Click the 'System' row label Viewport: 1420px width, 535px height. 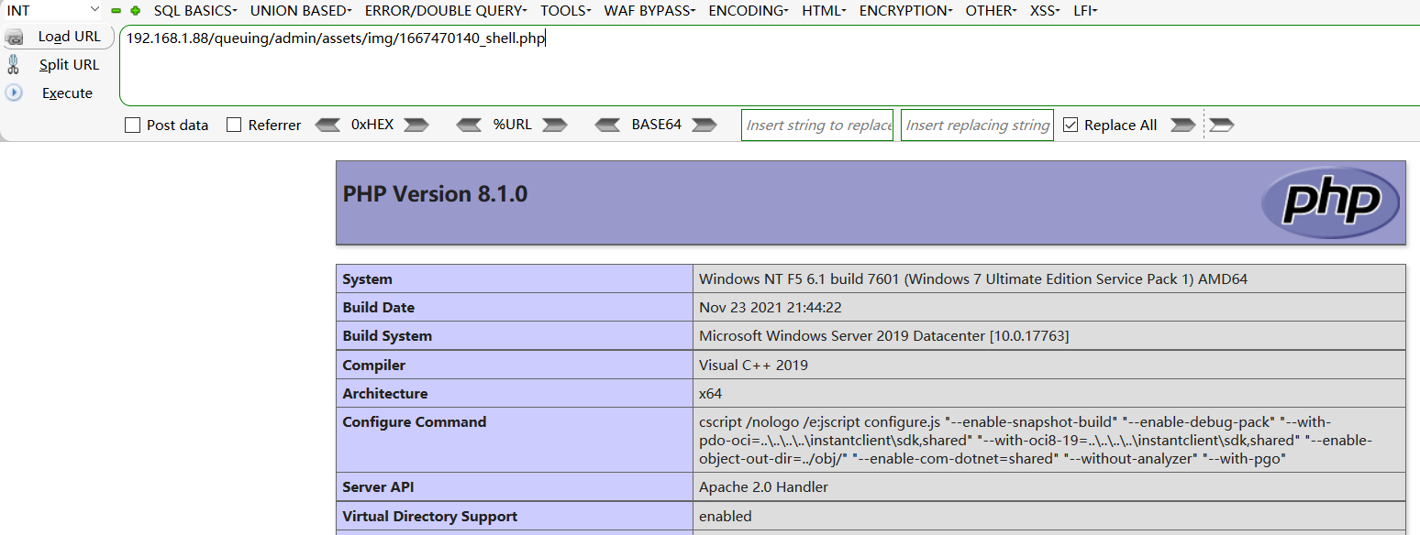coord(367,279)
